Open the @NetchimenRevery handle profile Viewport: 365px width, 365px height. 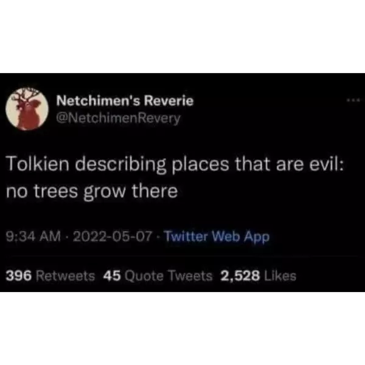118,119
